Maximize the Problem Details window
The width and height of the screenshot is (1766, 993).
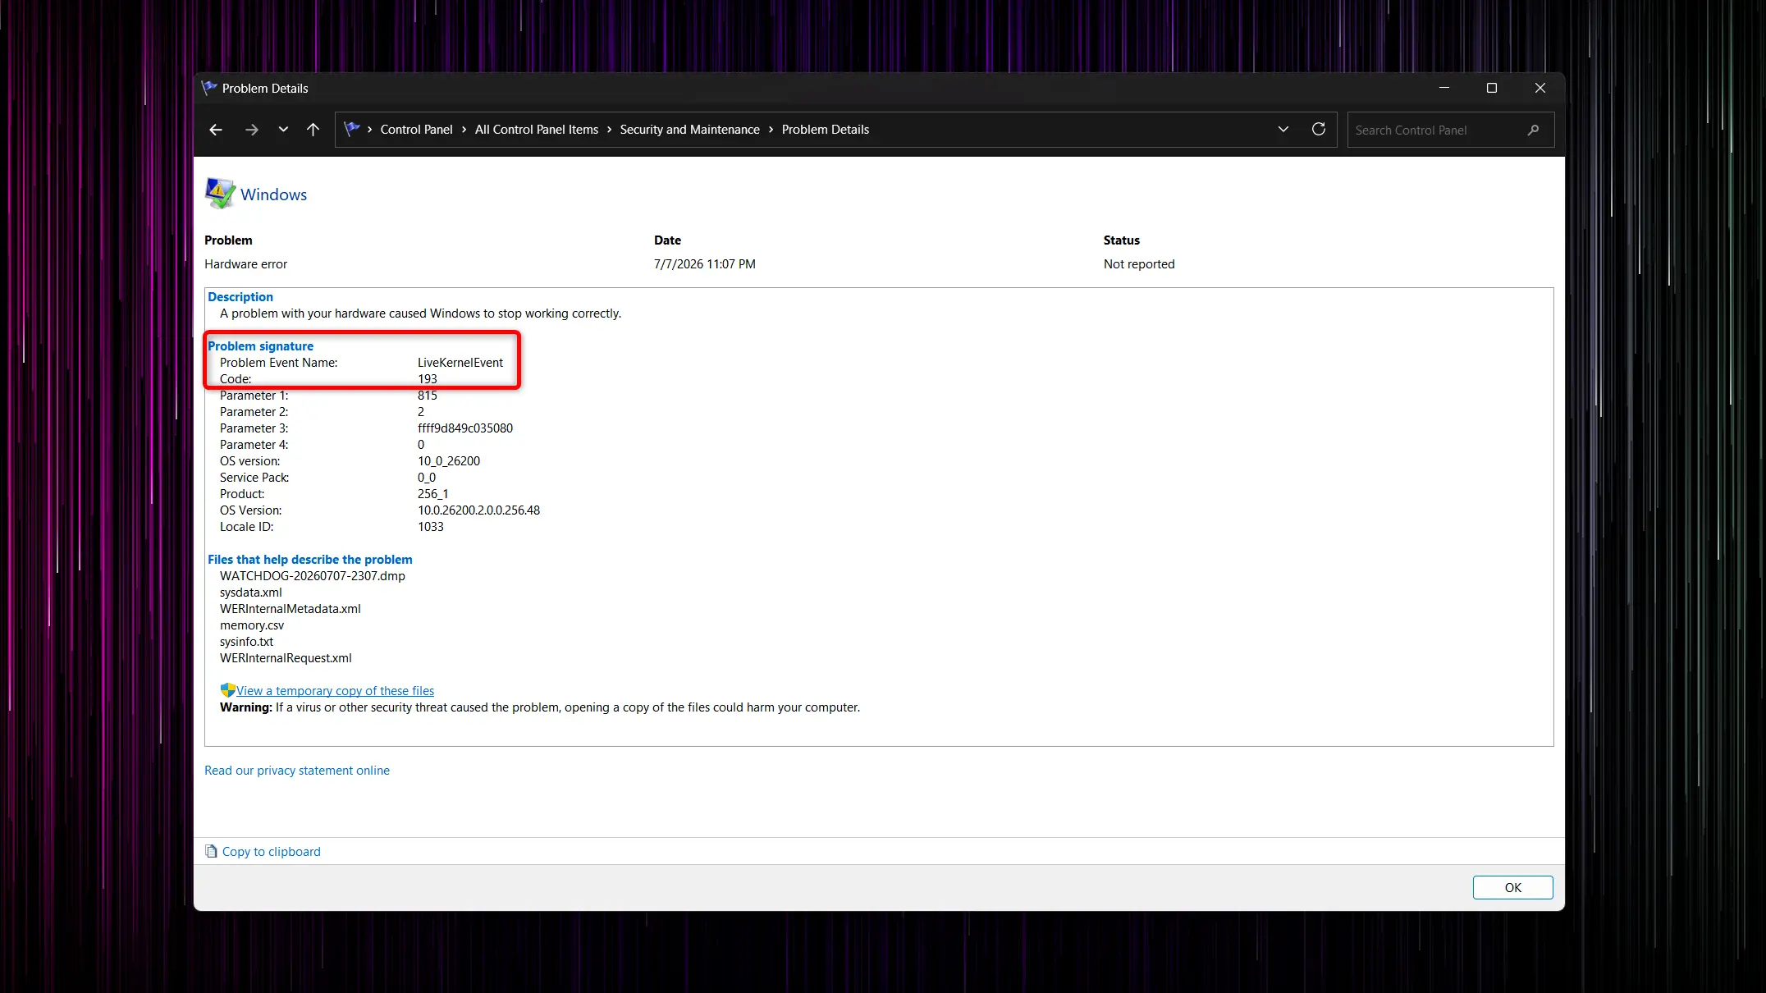point(1492,88)
